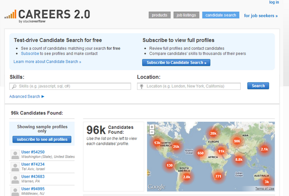This screenshot has width=289, height=196.
Task: Open the map Terms of Use
Action: click(x=265, y=188)
